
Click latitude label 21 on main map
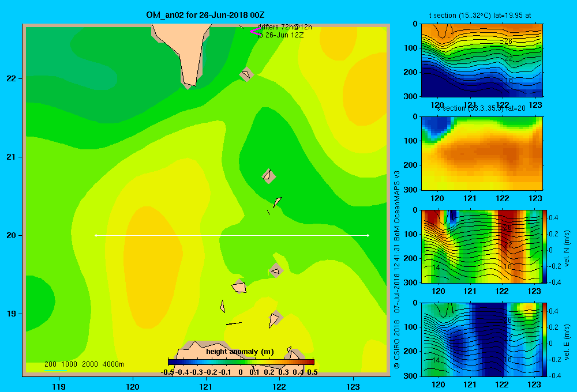coord(12,157)
